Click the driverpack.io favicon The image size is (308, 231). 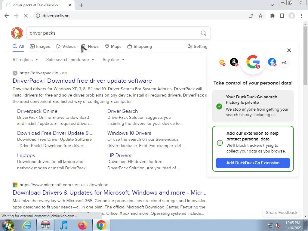[15, 73]
